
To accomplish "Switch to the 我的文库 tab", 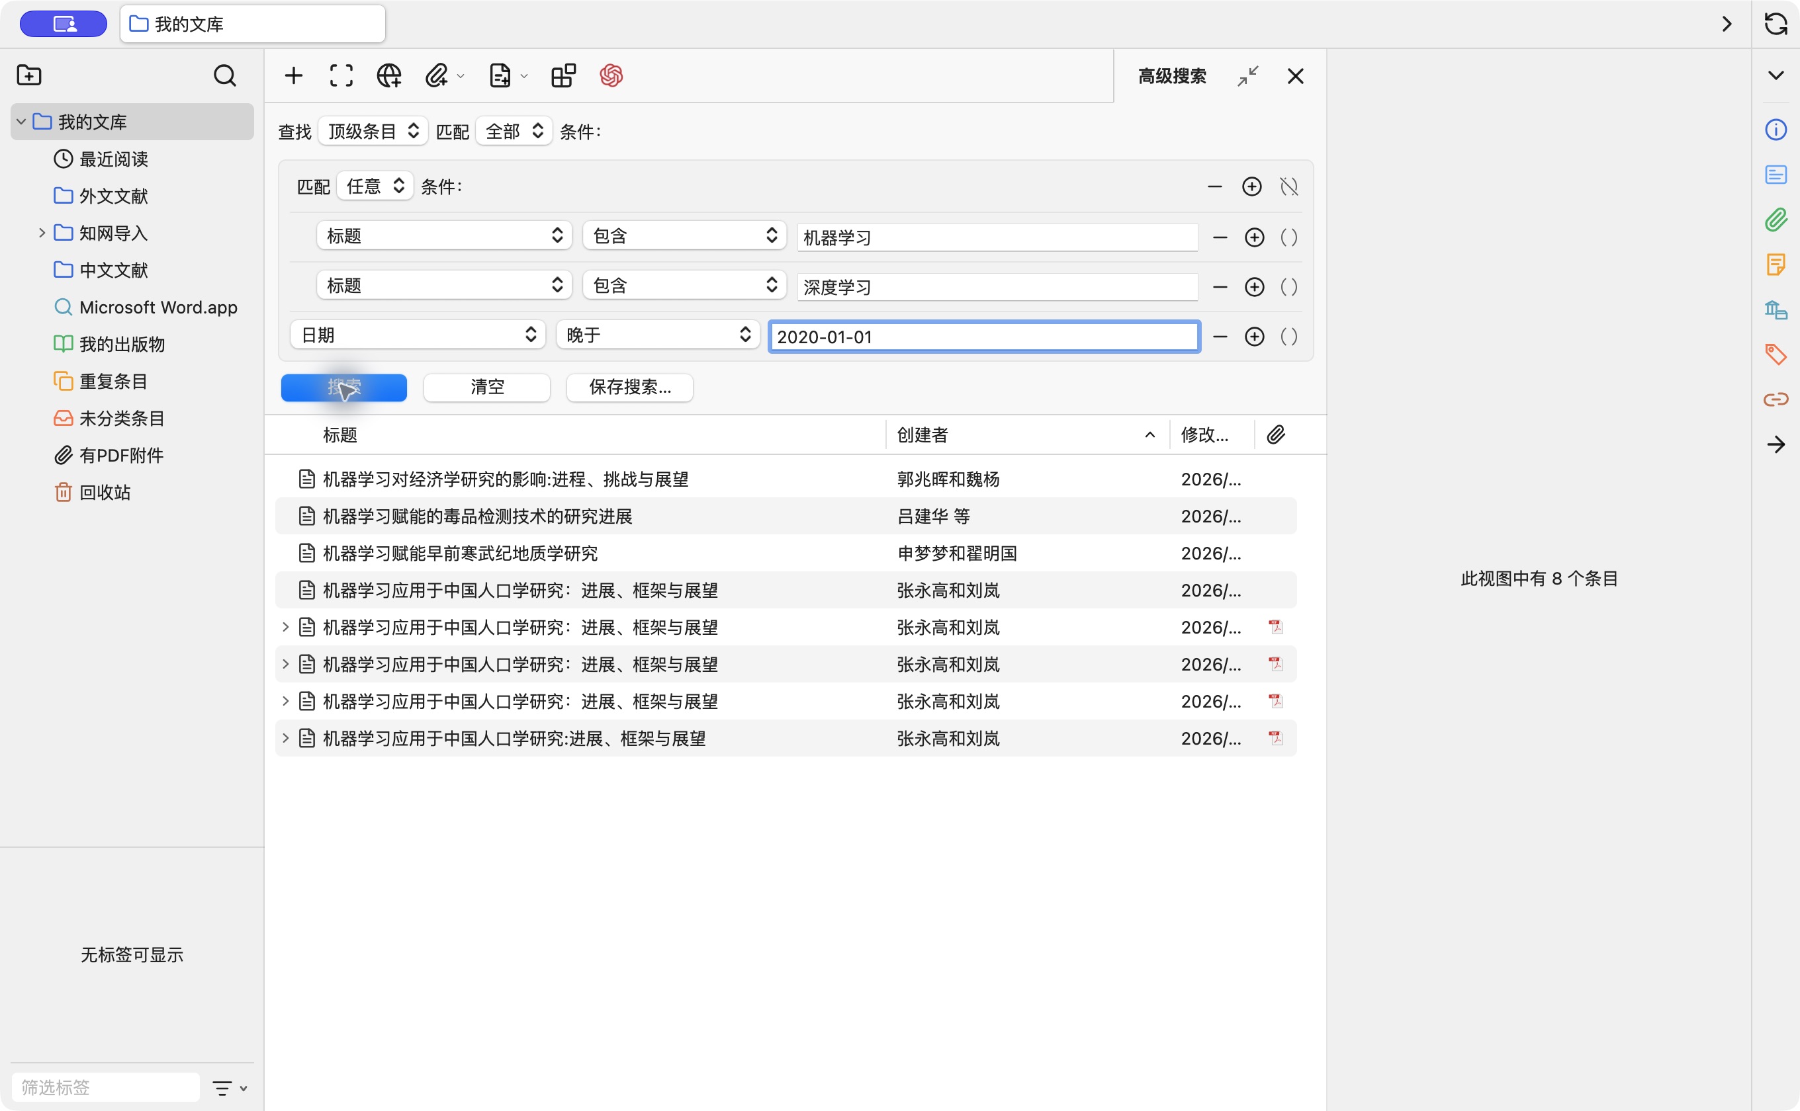I will pyautogui.click(x=252, y=24).
